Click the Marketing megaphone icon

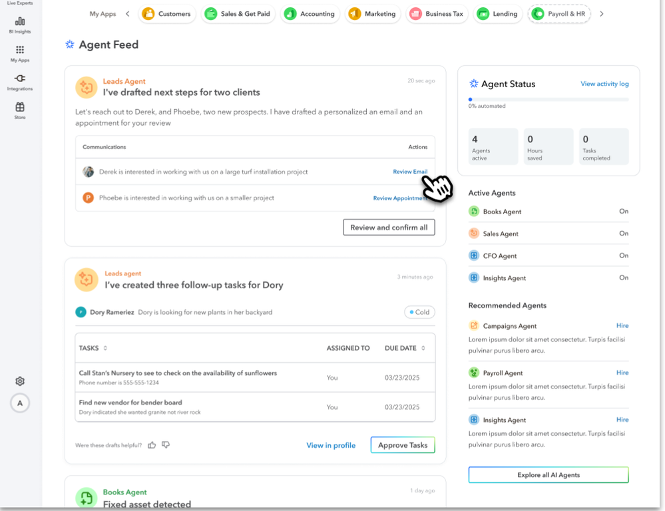click(x=355, y=13)
